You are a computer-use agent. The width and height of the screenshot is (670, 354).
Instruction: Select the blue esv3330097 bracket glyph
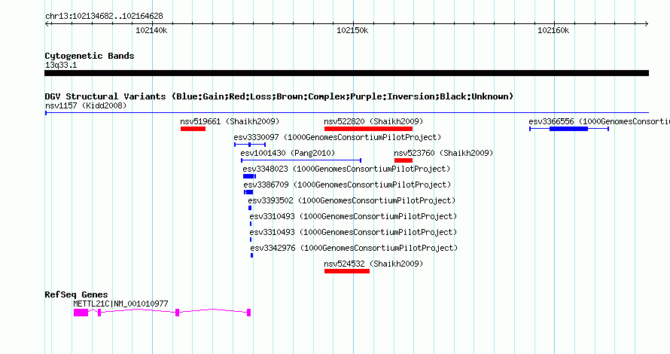click(x=250, y=145)
